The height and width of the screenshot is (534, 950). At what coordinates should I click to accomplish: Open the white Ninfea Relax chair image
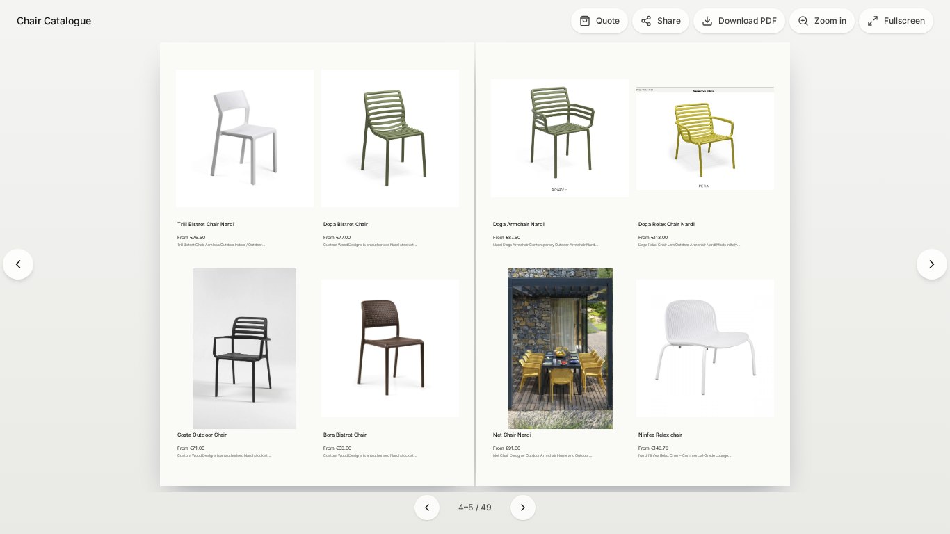pyautogui.click(x=705, y=348)
